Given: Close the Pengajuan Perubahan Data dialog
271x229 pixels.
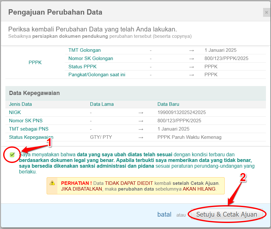Looking at the screenshot, I should coord(266,13).
